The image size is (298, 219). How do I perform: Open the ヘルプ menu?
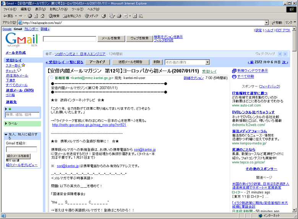coord(93,9)
